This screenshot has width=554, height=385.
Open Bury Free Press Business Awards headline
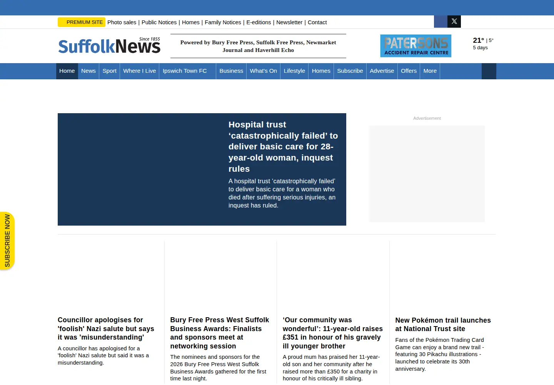220,333
